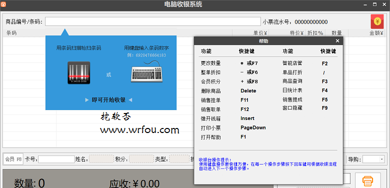Image resolution: width=390 pixels, height=188 pixels.
Task: Click the 会员 F8 button
Action: tap(13, 159)
